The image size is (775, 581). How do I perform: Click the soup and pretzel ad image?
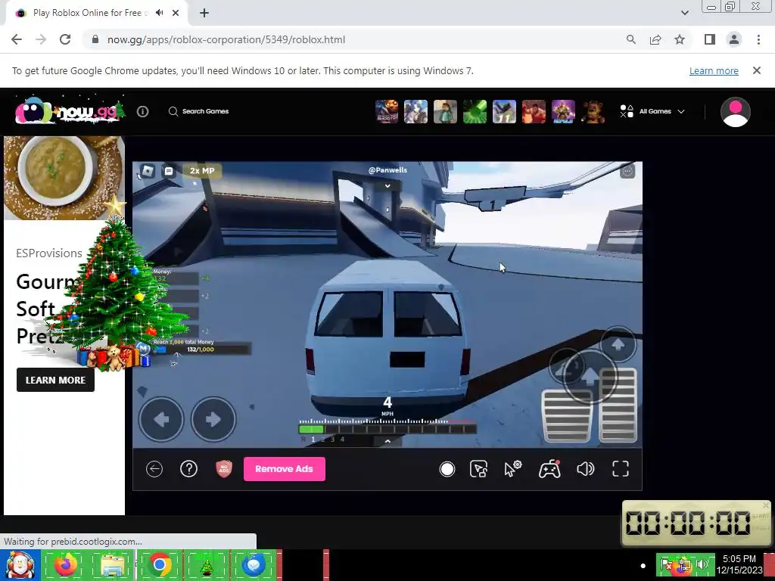[64, 178]
